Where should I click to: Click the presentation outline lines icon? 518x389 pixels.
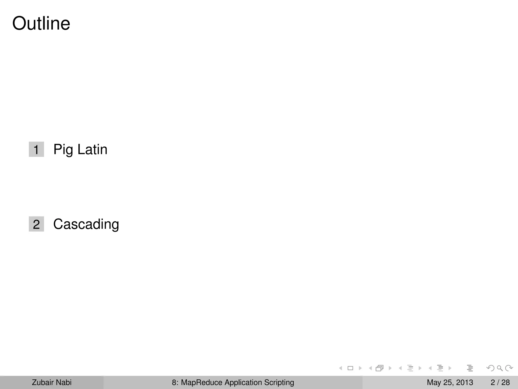pyautogui.click(x=470, y=368)
